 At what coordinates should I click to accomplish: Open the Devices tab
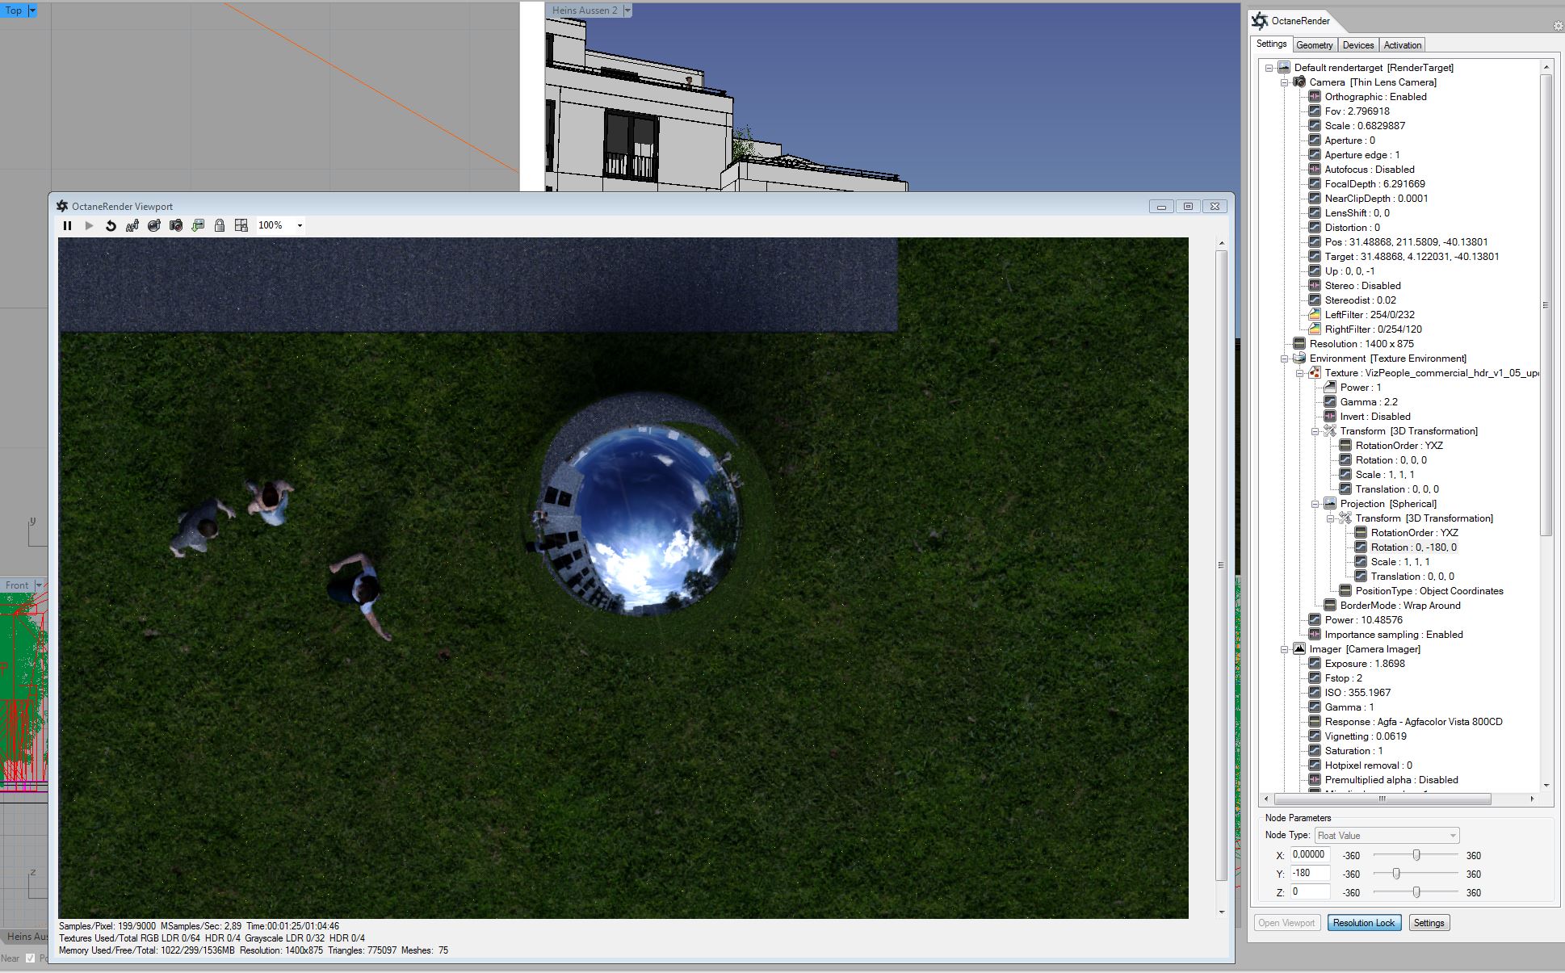[x=1357, y=45]
